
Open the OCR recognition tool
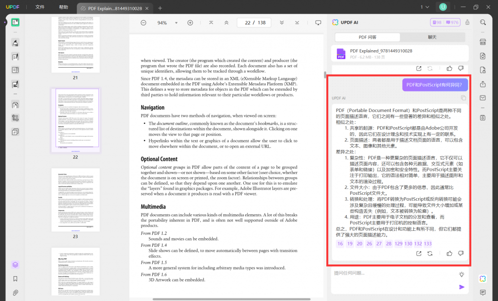(483, 42)
